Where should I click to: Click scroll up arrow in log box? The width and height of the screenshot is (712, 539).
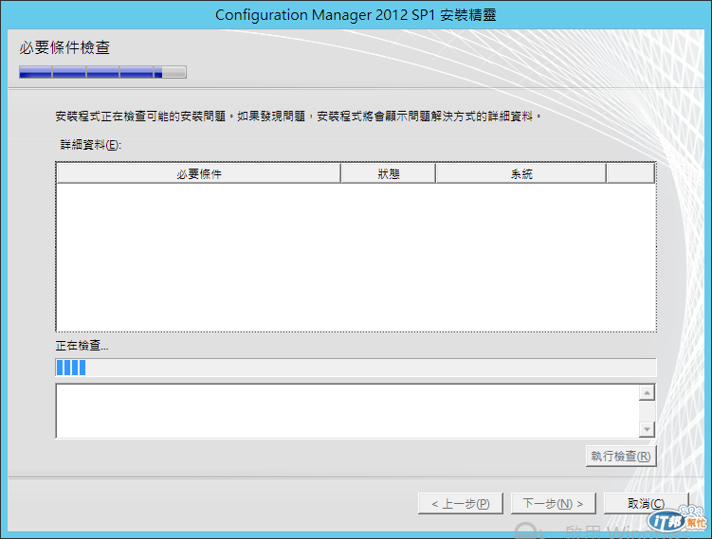tap(647, 392)
